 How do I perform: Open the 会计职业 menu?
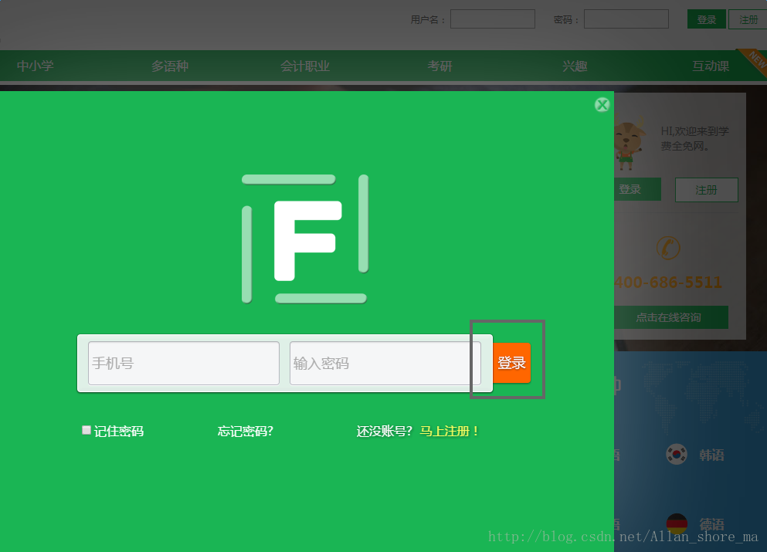(x=305, y=66)
